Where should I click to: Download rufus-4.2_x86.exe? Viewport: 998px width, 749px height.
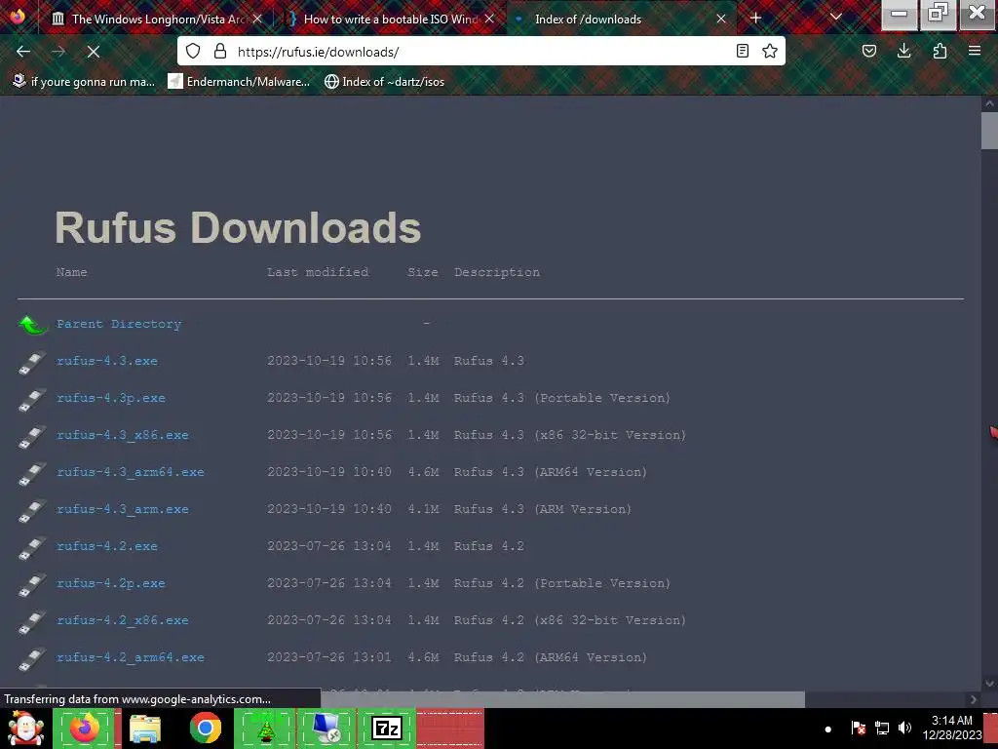click(122, 619)
